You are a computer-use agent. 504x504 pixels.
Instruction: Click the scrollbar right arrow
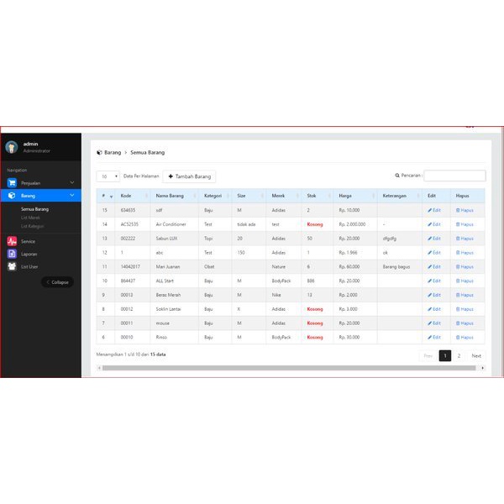pos(482,368)
